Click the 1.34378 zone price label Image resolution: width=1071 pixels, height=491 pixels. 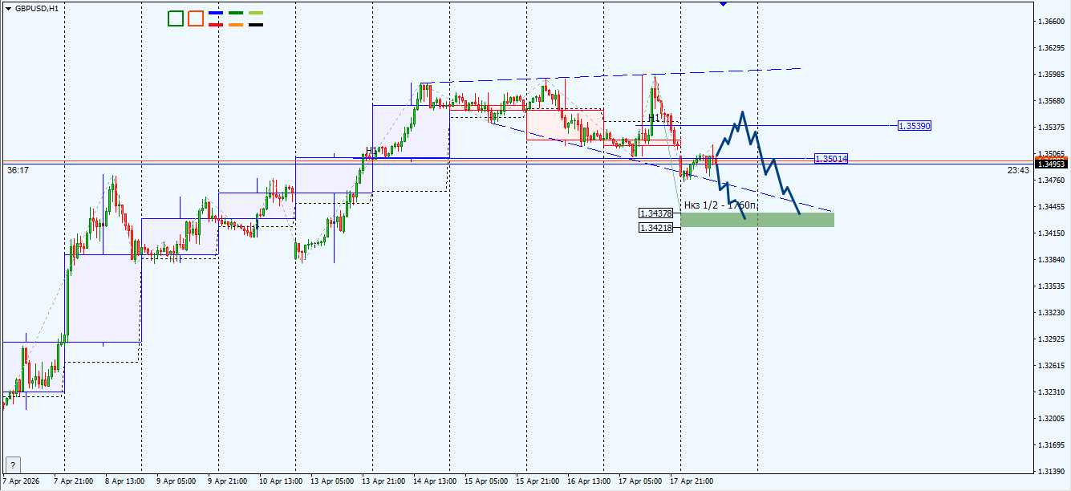click(655, 213)
